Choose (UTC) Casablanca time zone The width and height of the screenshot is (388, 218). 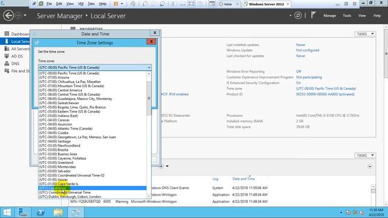(x=93, y=188)
